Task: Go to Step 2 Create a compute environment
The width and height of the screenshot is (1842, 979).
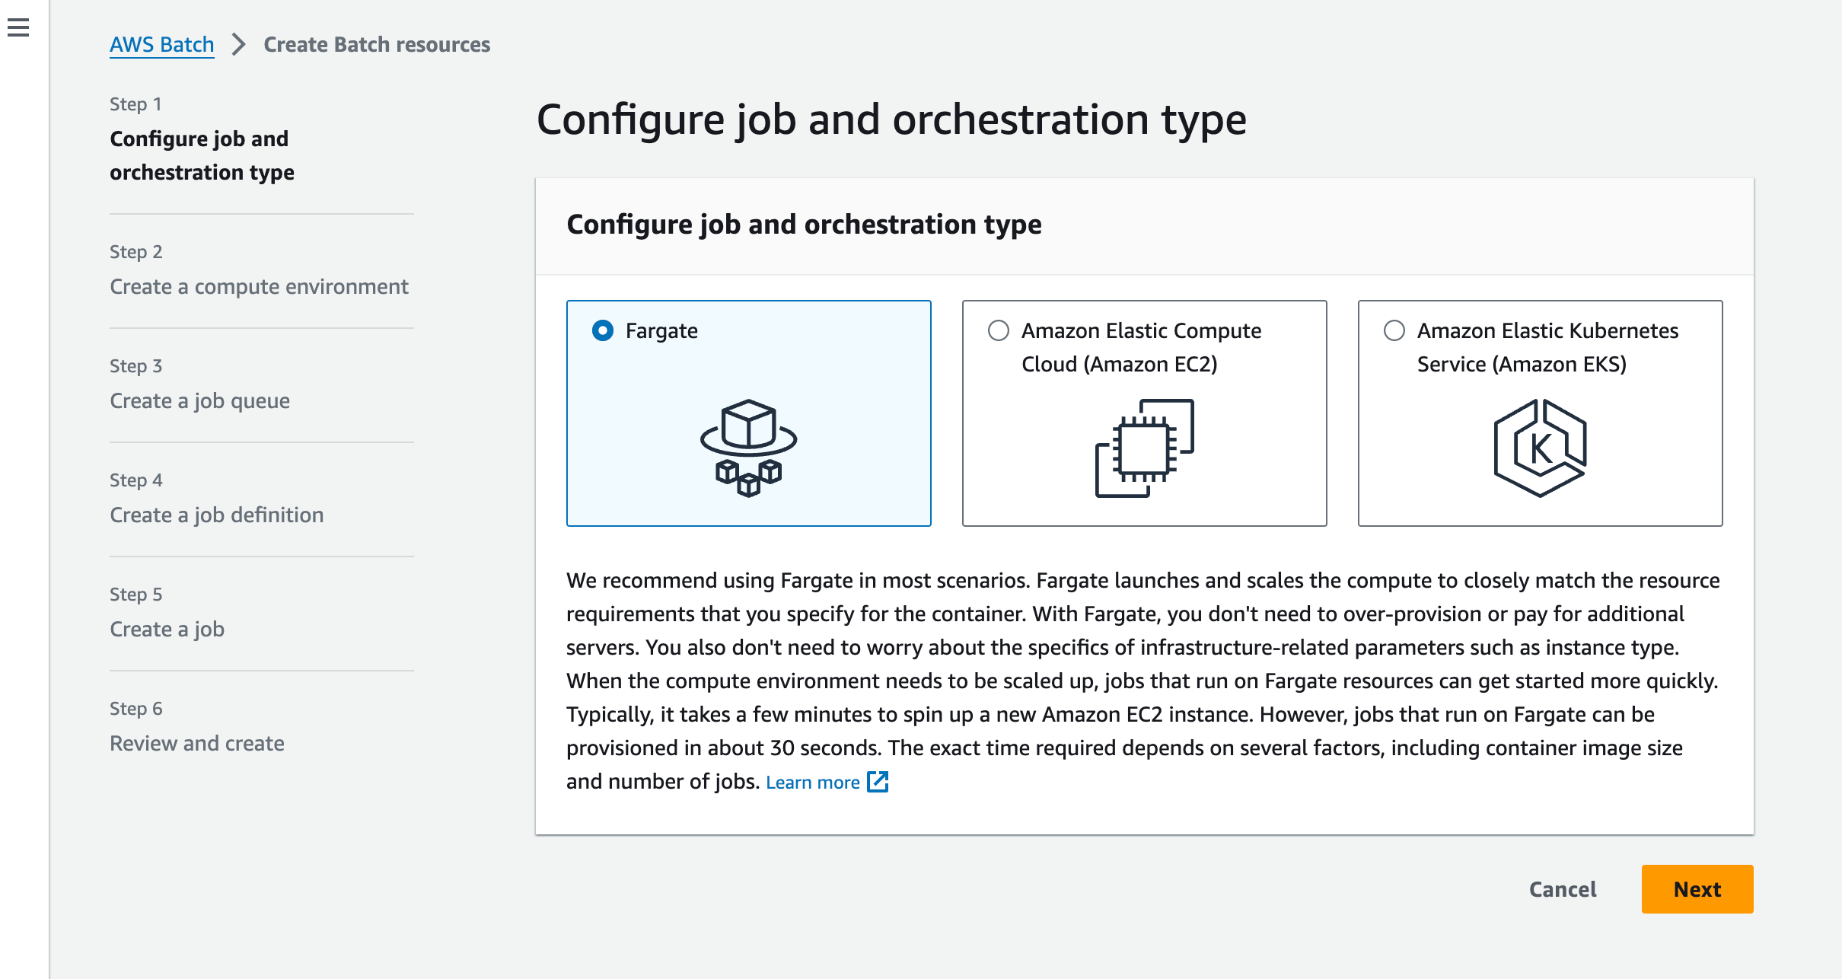Action: (x=259, y=287)
